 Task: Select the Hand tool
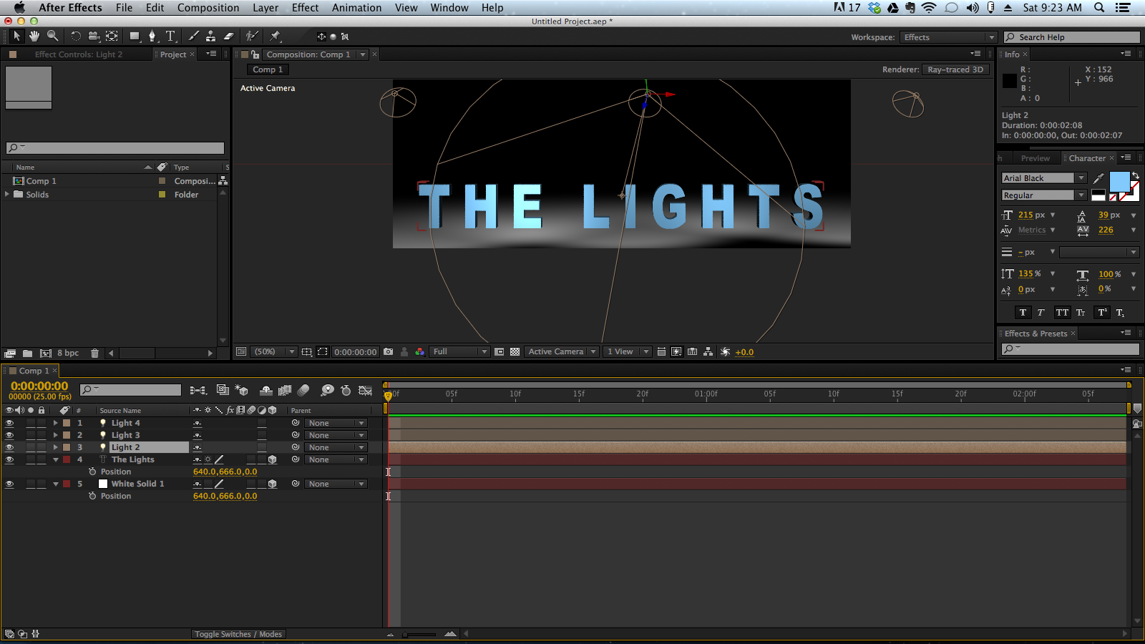point(34,36)
